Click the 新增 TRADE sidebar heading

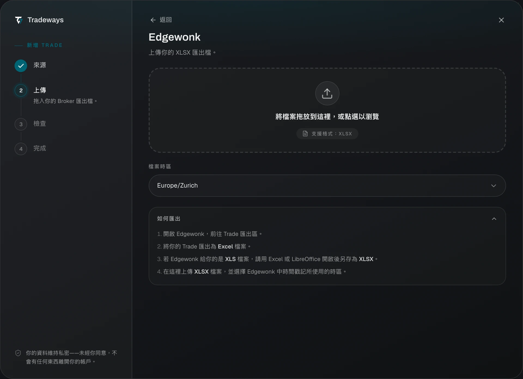tap(45, 45)
